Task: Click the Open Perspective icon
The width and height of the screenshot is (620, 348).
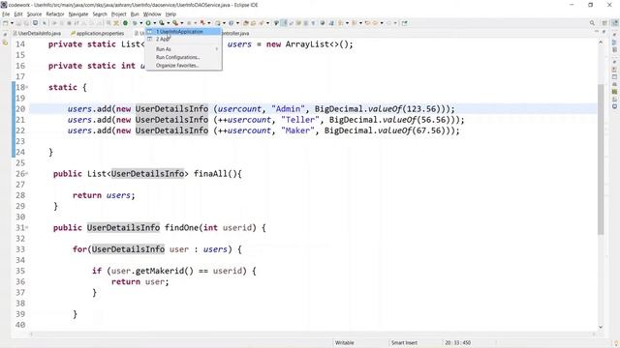Action: pos(604,23)
